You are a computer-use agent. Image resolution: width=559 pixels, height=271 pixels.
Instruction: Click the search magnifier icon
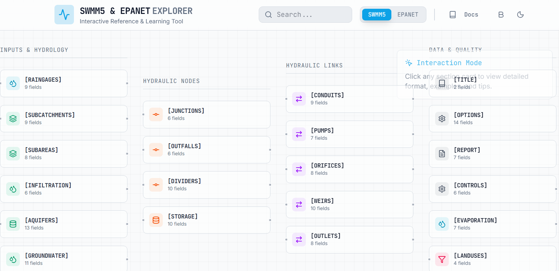(x=268, y=15)
